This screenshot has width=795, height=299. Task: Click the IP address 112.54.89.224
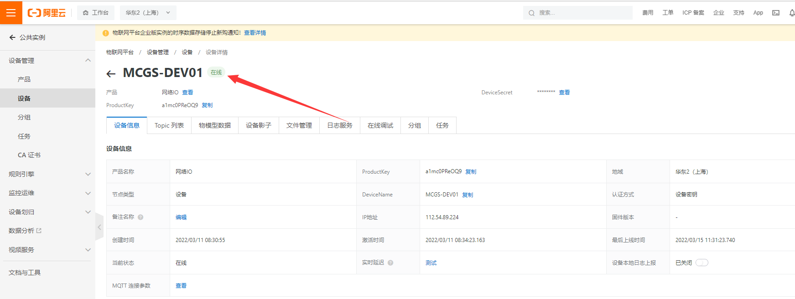pos(442,217)
